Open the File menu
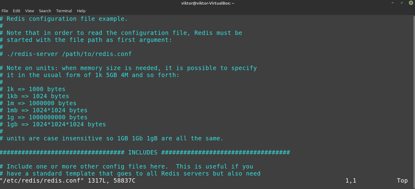The image size is (415, 189). (5, 11)
